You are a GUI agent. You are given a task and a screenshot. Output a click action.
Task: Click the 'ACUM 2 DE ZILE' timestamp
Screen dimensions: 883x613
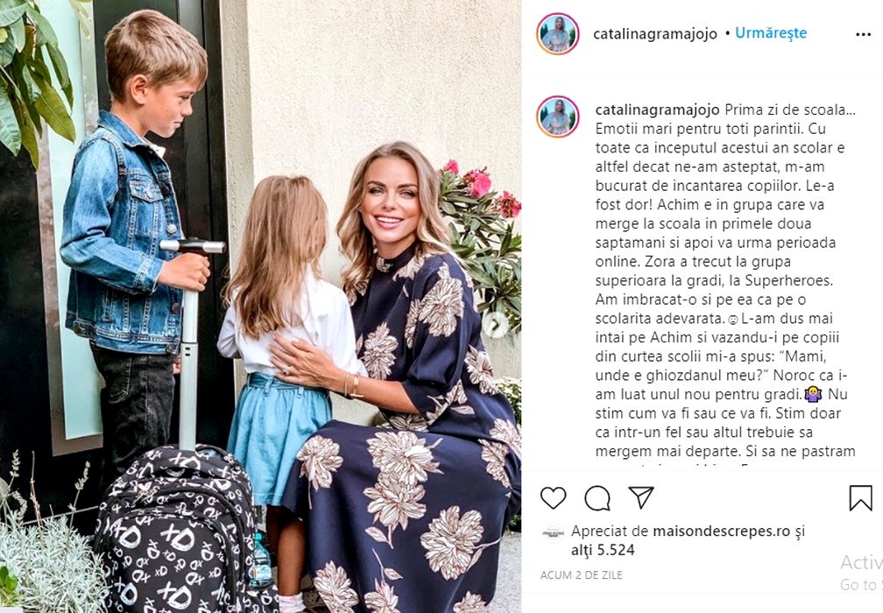tap(581, 575)
